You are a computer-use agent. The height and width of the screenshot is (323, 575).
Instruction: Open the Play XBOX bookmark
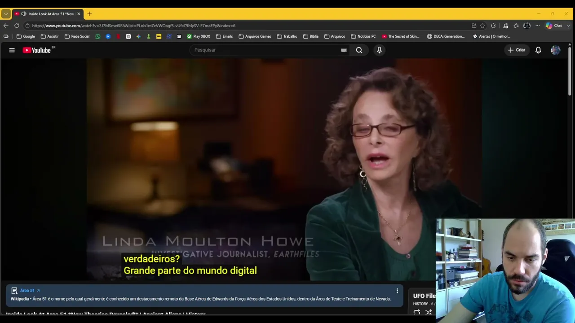[x=199, y=36]
